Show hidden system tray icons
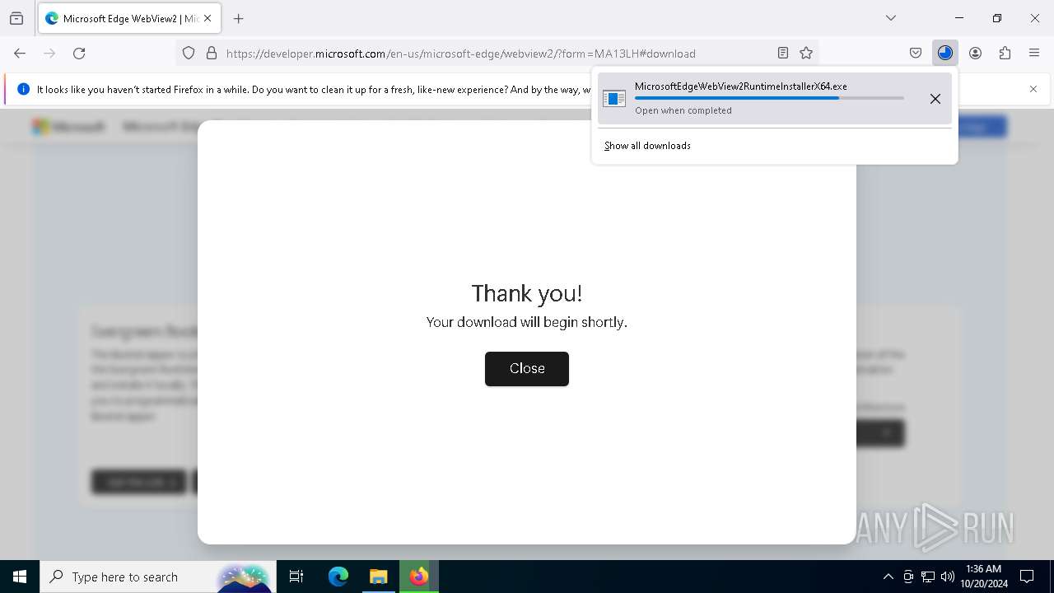This screenshot has height=593, width=1054. pyautogui.click(x=888, y=577)
